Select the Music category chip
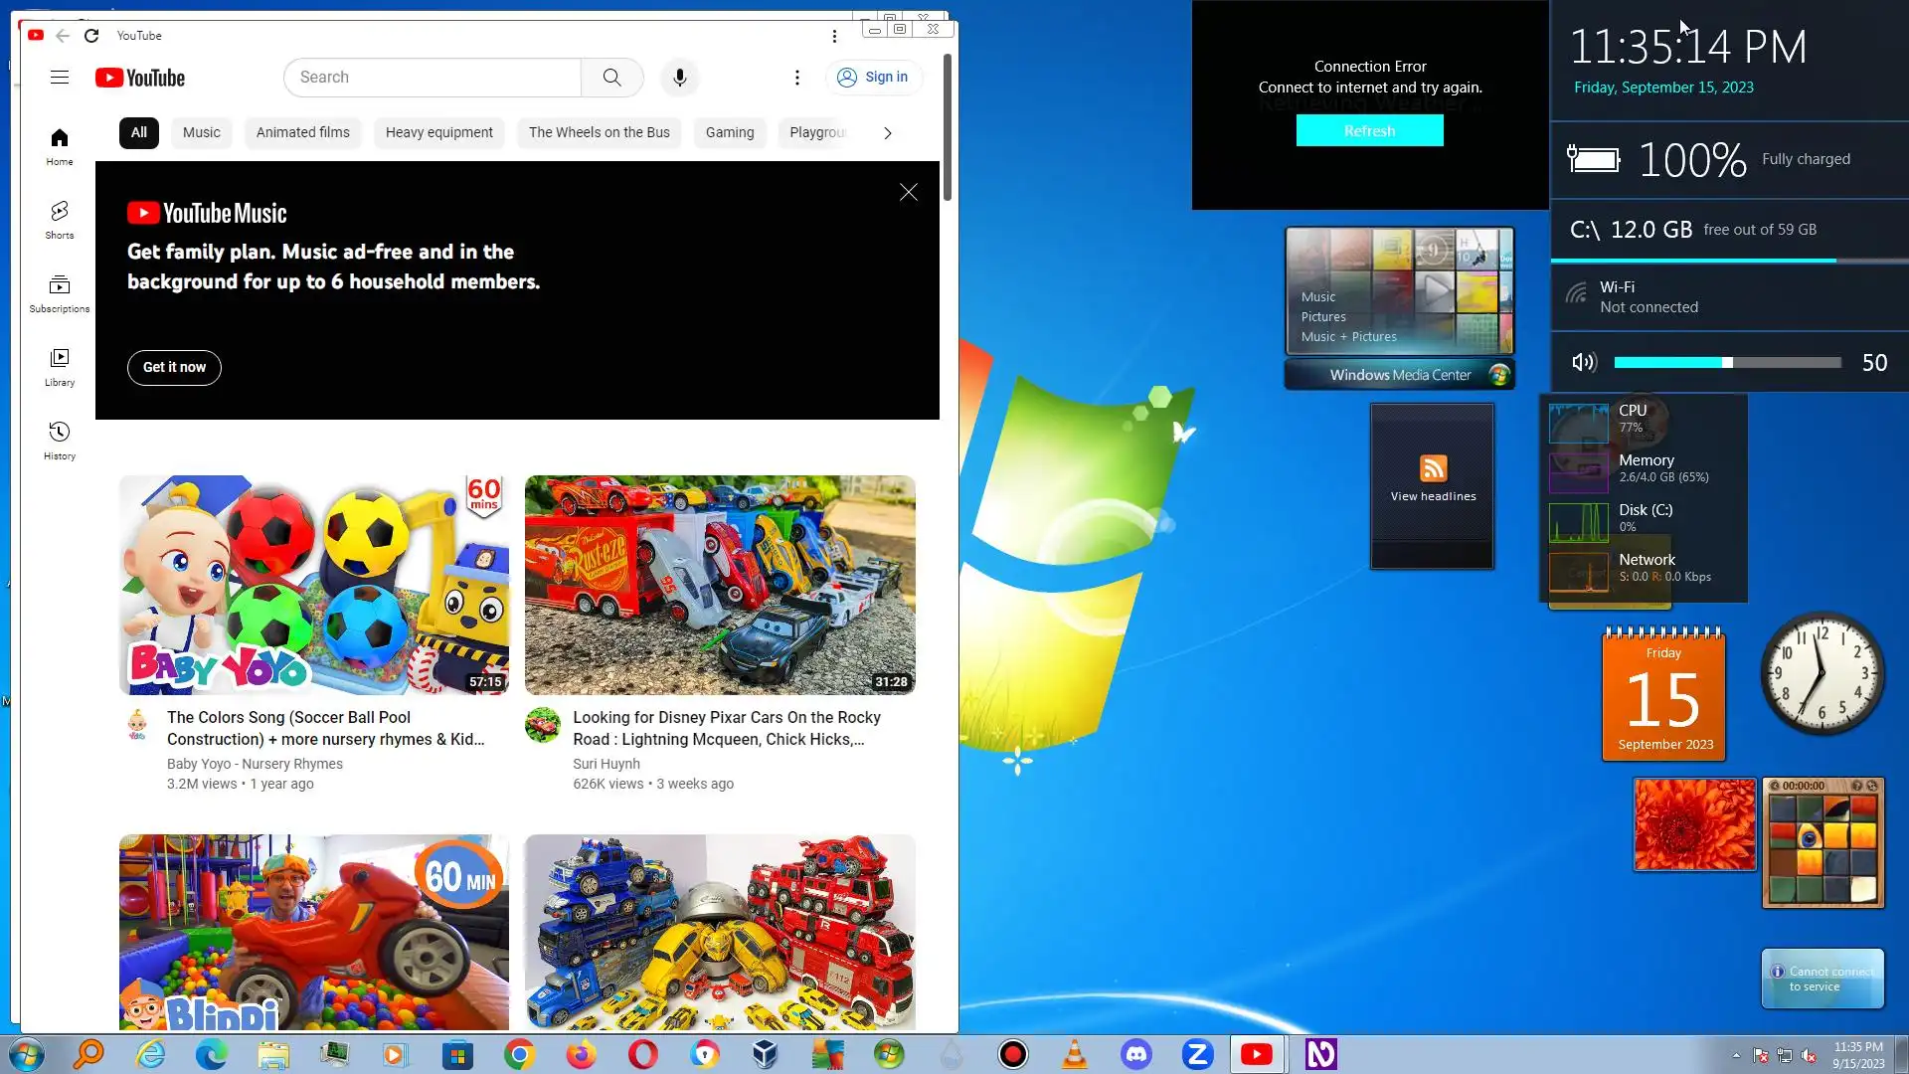 [201, 132]
